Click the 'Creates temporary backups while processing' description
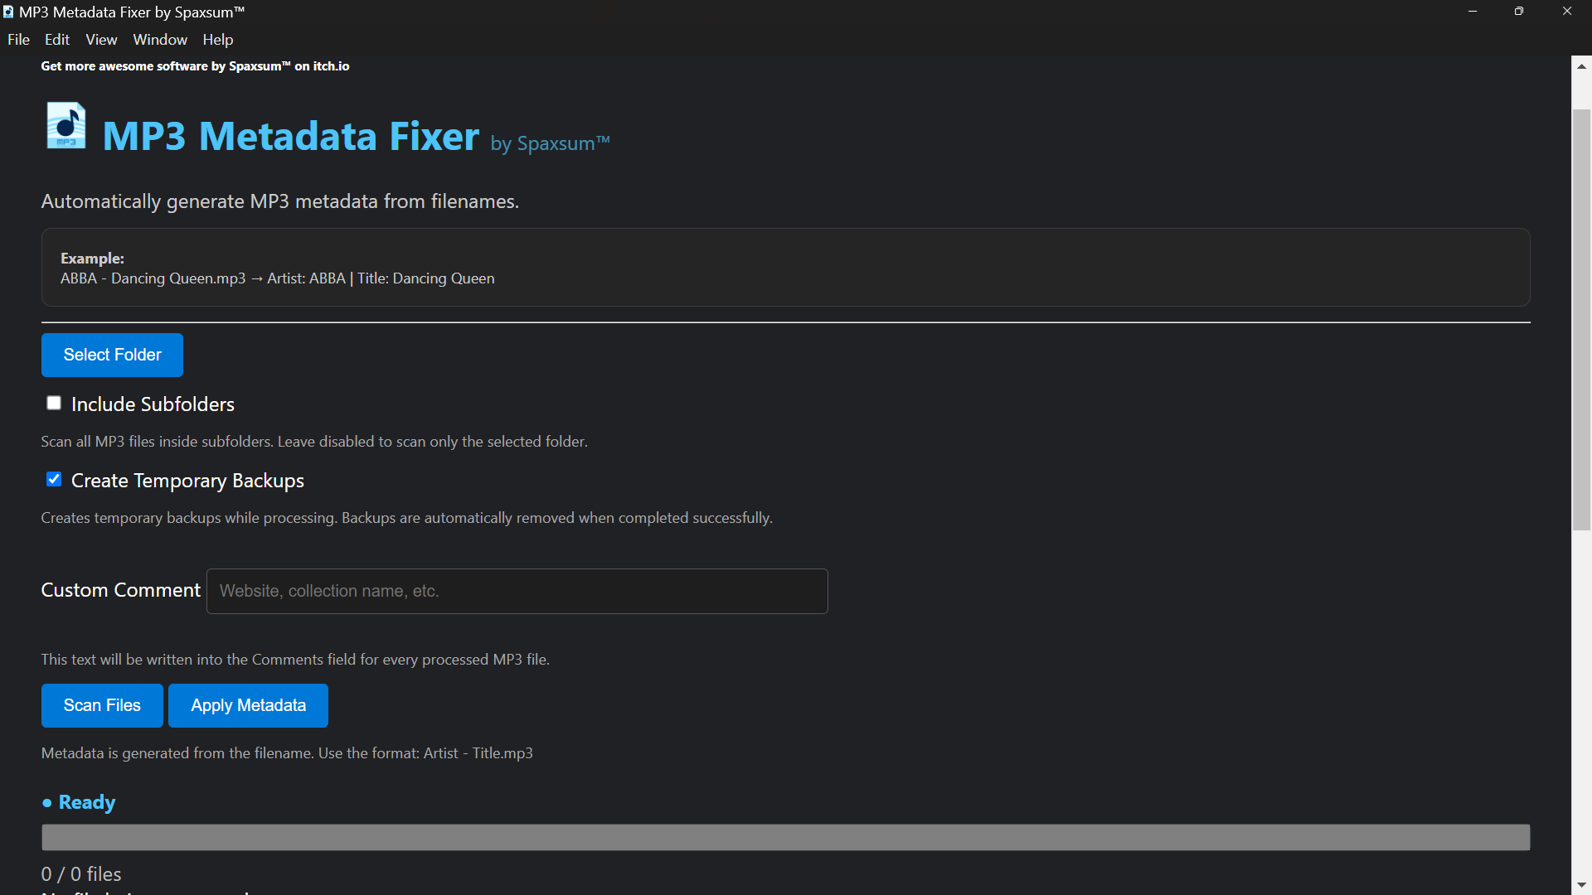Image resolution: width=1592 pixels, height=895 pixels. [x=406, y=518]
